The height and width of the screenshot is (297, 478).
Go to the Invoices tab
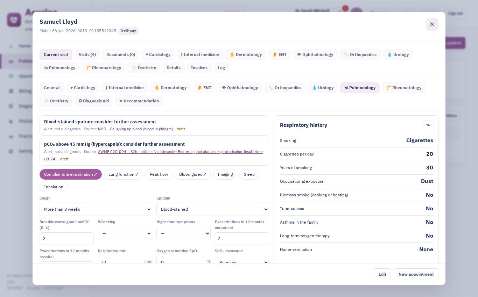click(199, 68)
